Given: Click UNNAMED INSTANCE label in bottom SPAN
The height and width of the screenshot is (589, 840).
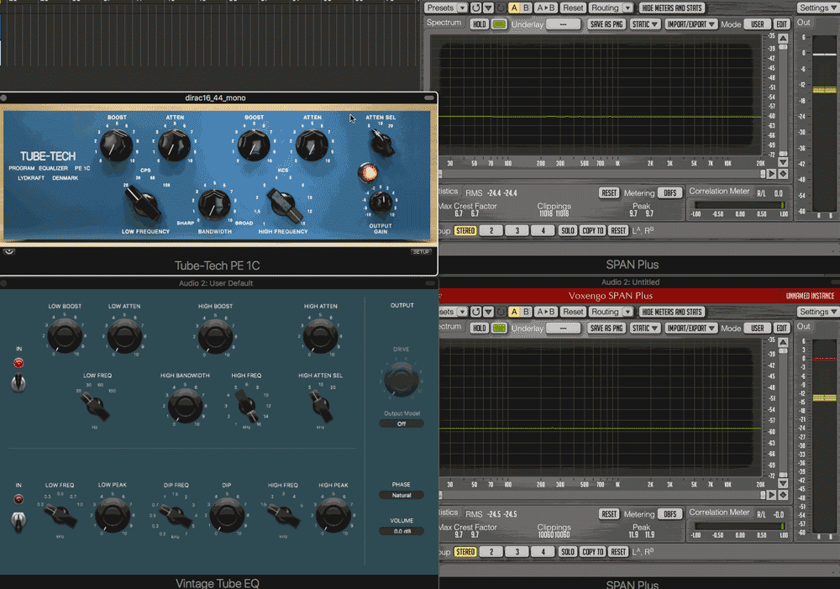Looking at the screenshot, I should coord(810,296).
